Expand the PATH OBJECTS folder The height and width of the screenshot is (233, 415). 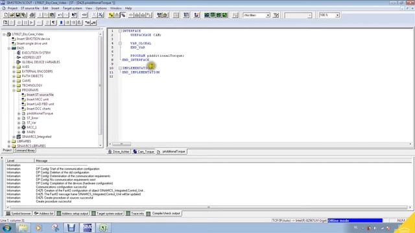tap(14, 76)
